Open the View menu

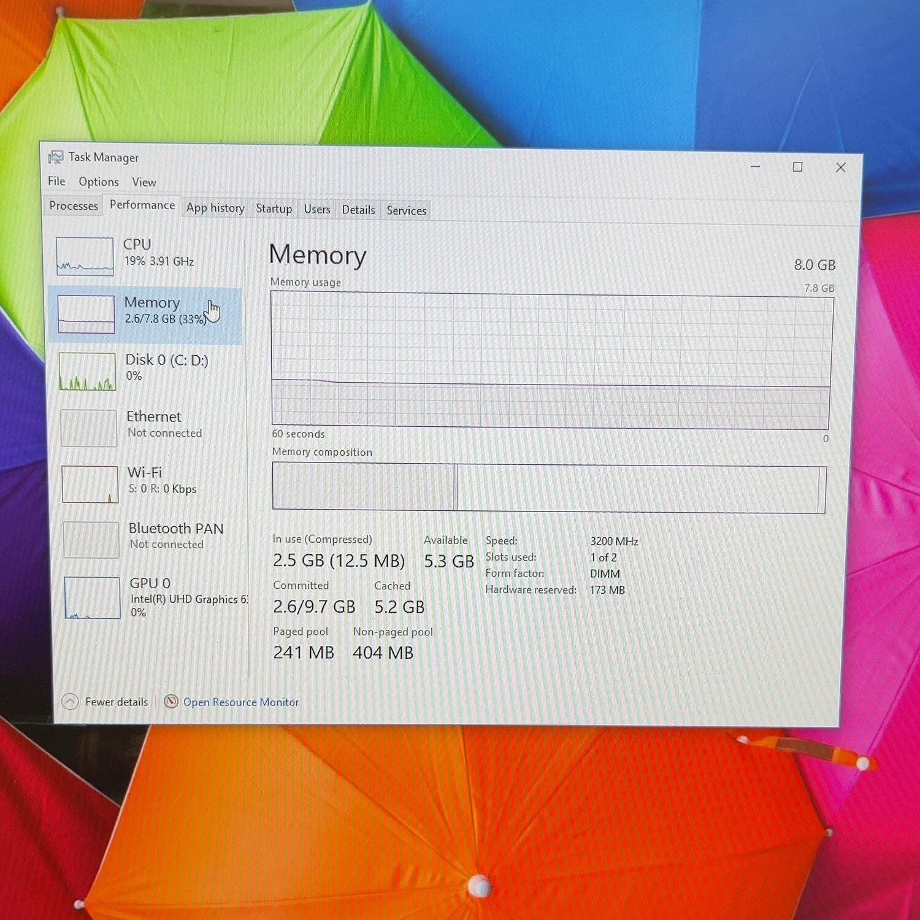click(x=144, y=182)
